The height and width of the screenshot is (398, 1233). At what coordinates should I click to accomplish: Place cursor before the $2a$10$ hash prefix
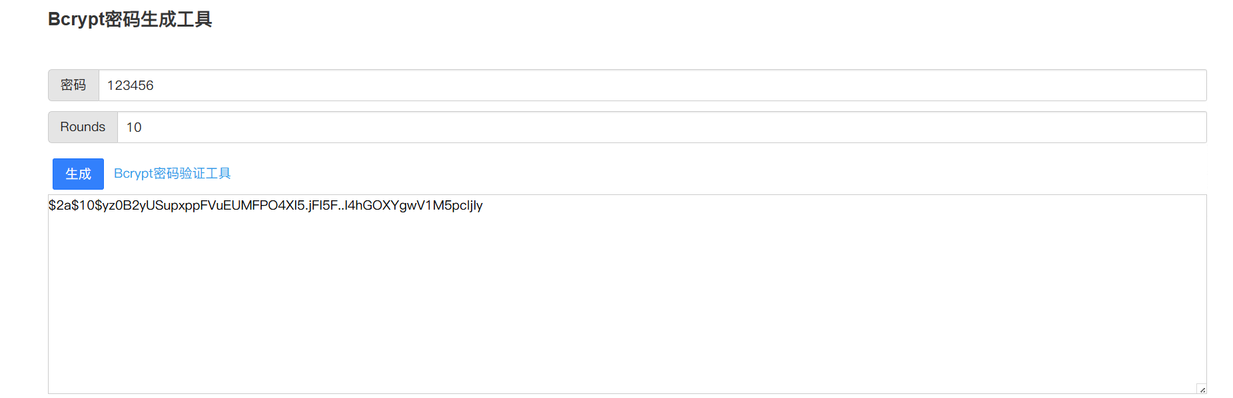[x=49, y=206]
